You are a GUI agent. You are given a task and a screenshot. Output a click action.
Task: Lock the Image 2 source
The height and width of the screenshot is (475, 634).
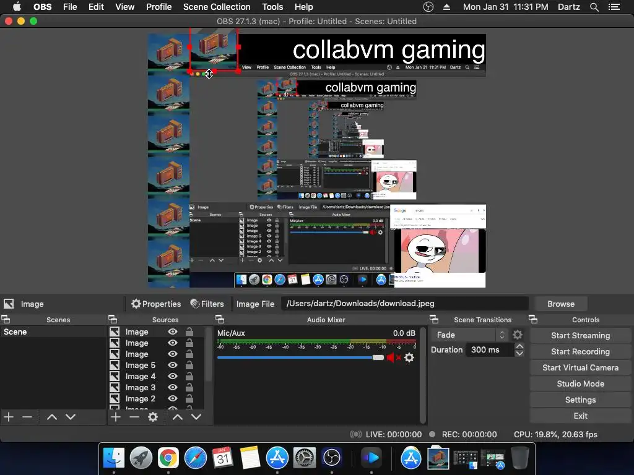pyautogui.click(x=189, y=398)
